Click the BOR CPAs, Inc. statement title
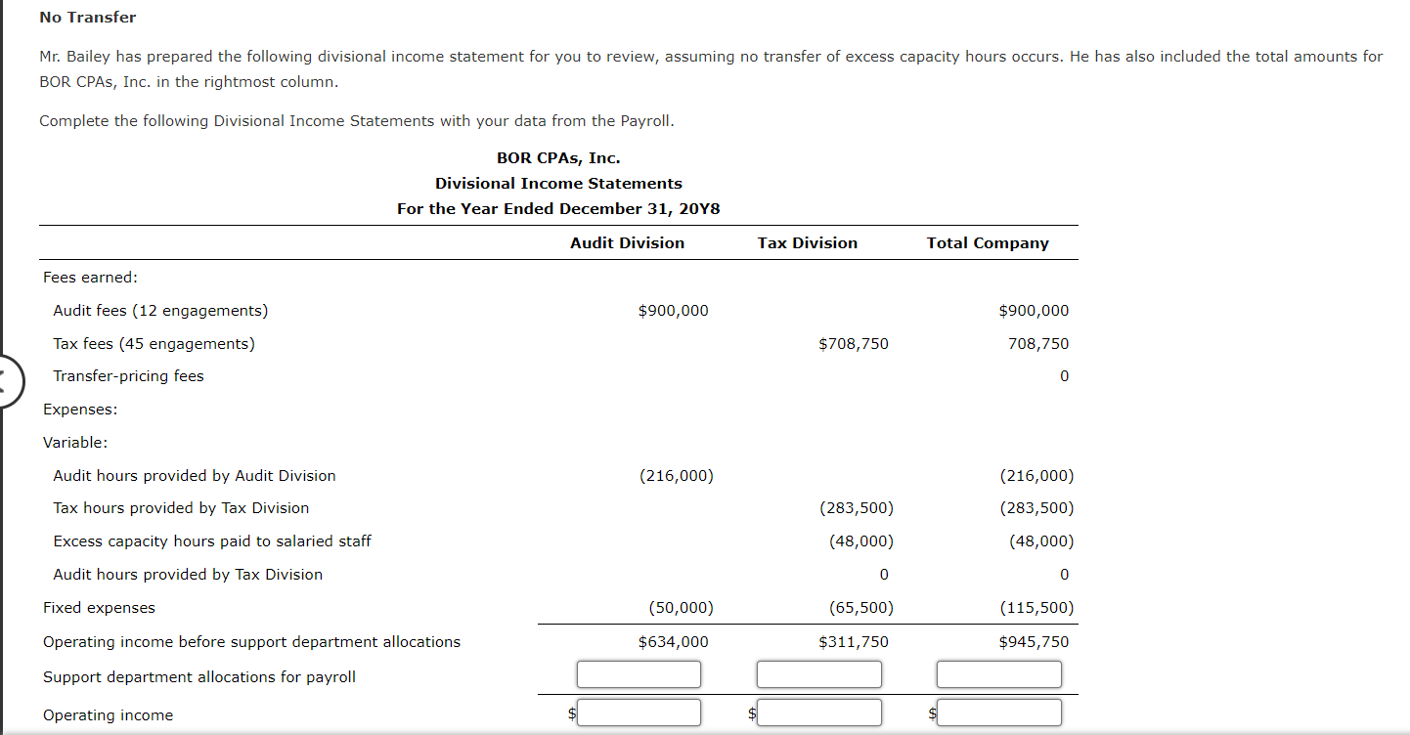The image size is (1410, 735). click(558, 157)
